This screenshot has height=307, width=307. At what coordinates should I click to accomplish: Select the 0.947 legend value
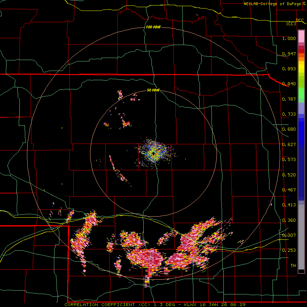point(289,54)
